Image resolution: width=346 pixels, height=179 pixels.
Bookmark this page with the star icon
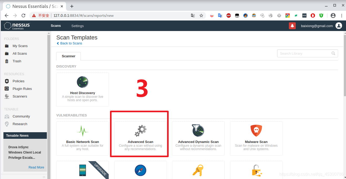point(201,16)
